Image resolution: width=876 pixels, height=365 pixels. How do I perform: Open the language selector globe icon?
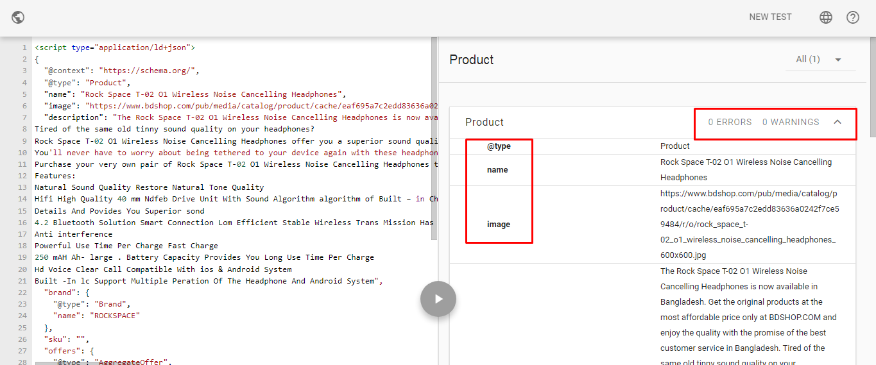pyautogui.click(x=826, y=17)
